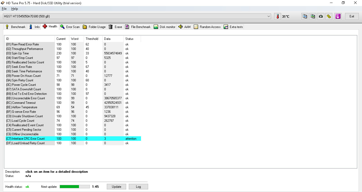Select the Seek Error Rate row
This screenshot has width=362, height=192.
73,67
